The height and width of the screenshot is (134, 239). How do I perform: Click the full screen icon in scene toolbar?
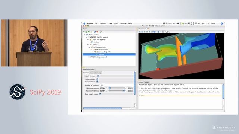pyautogui.click(x=163, y=32)
